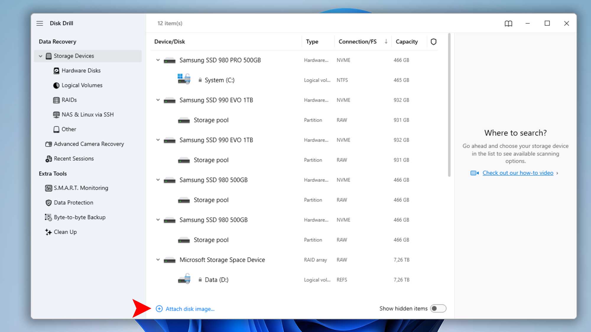
Task: Click the Windows system drive icon for System (C:)
Action: pos(184,79)
